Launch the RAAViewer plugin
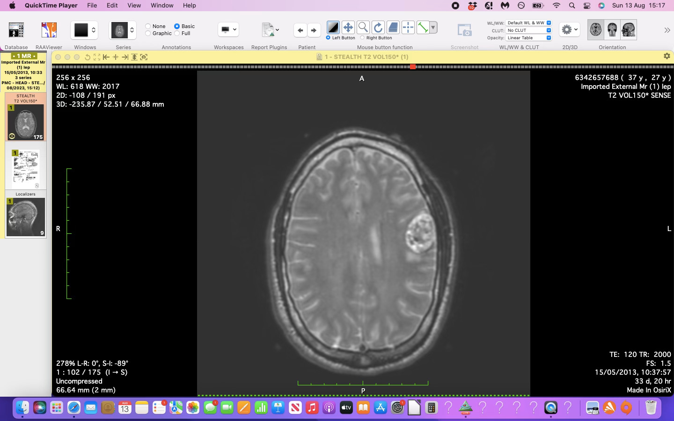Viewport: 674px width, 421px height. click(x=49, y=30)
